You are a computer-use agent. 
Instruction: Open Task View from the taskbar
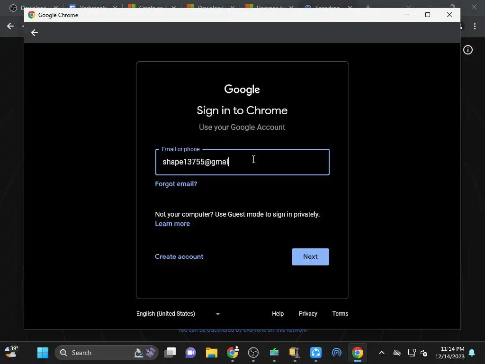[x=170, y=353]
